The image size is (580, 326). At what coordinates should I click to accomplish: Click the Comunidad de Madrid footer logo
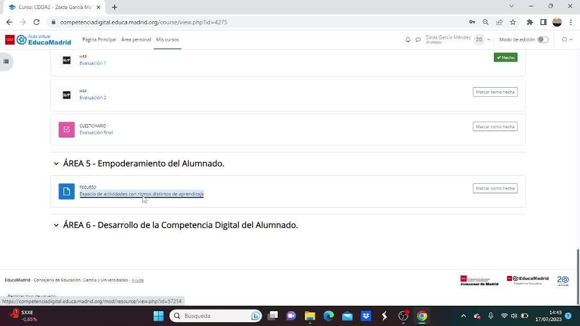(480, 280)
